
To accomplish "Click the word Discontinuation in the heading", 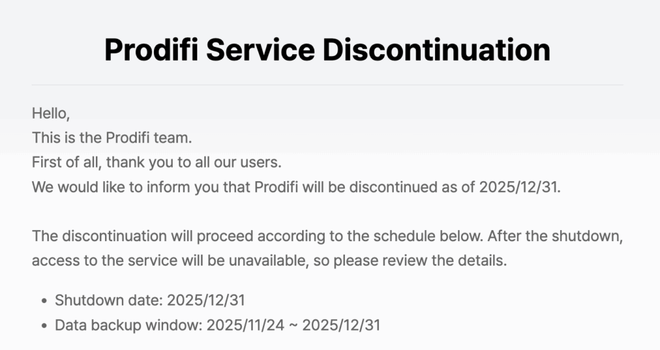I will coord(436,50).
